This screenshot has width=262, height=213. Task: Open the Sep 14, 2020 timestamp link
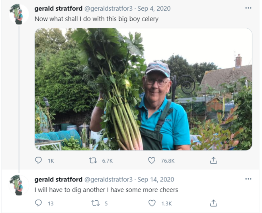tap(156, 180)
